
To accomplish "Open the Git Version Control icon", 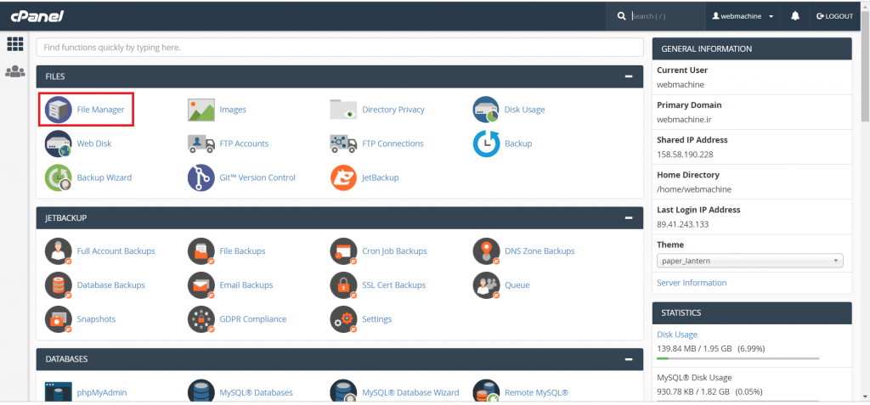I will tap(201, 178).
